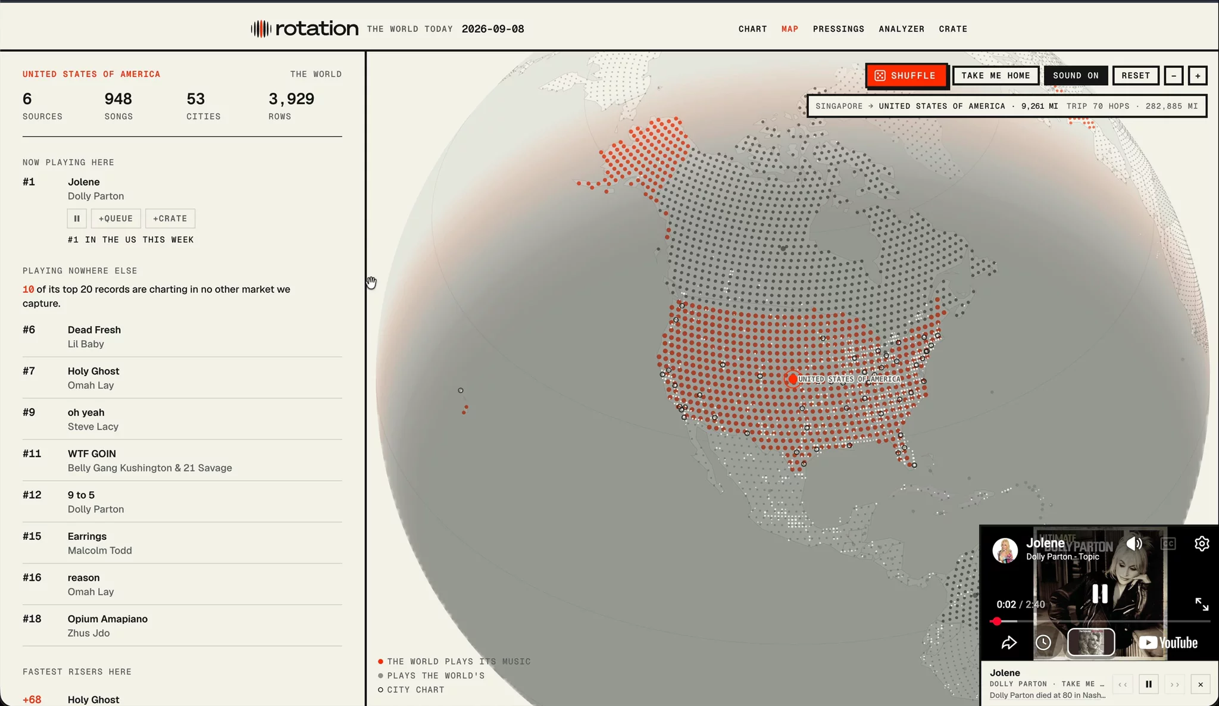
Task: Pause Jolene in the sidebar
Action: [77, 218]
